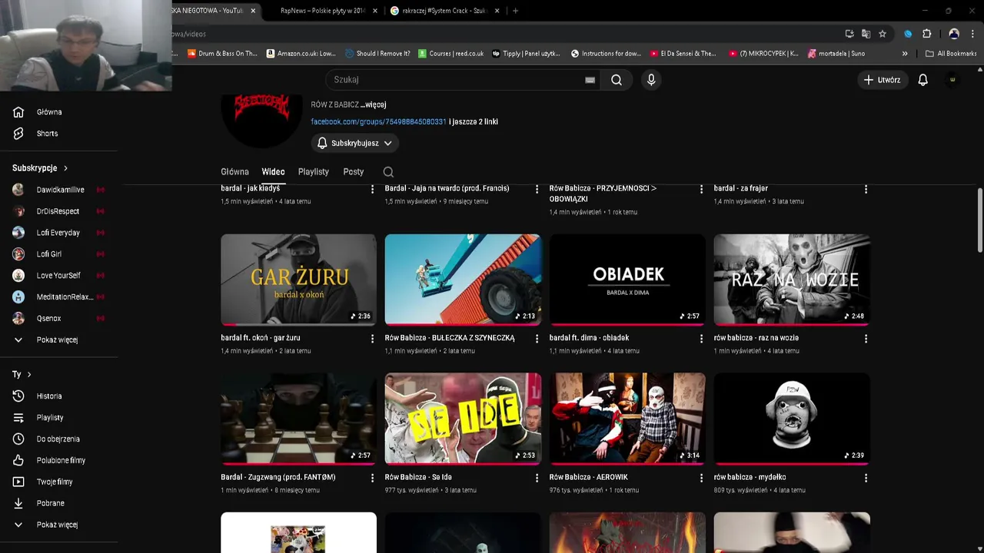The image size is (984, 553).
Task: Open Chrome three-dot menu
Action: 973,34
